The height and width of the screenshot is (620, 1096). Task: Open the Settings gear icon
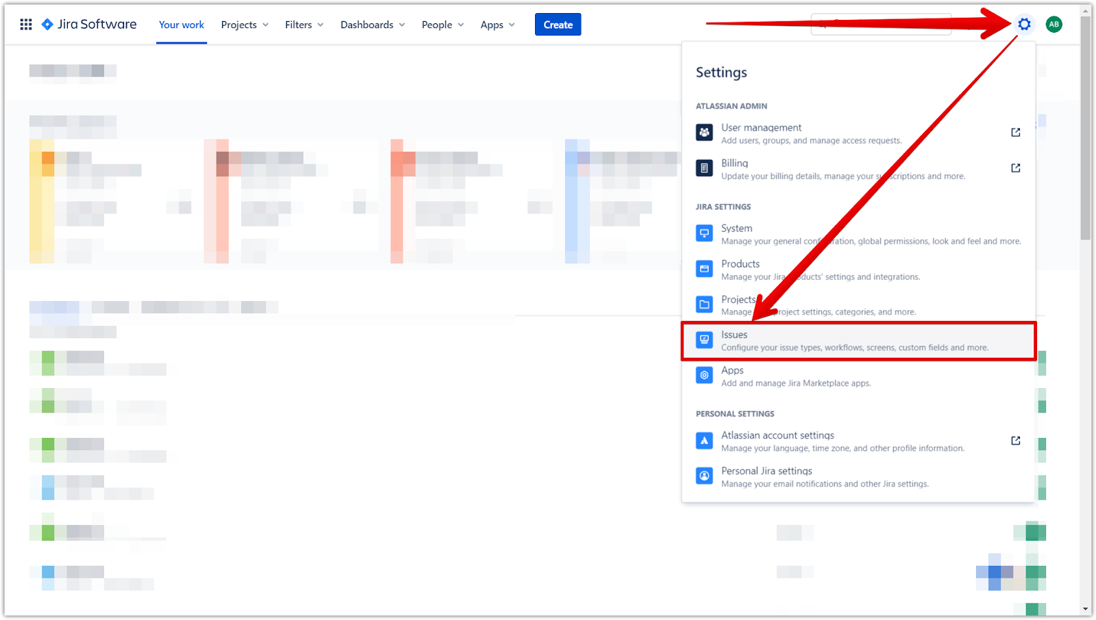pos(1024,25)
